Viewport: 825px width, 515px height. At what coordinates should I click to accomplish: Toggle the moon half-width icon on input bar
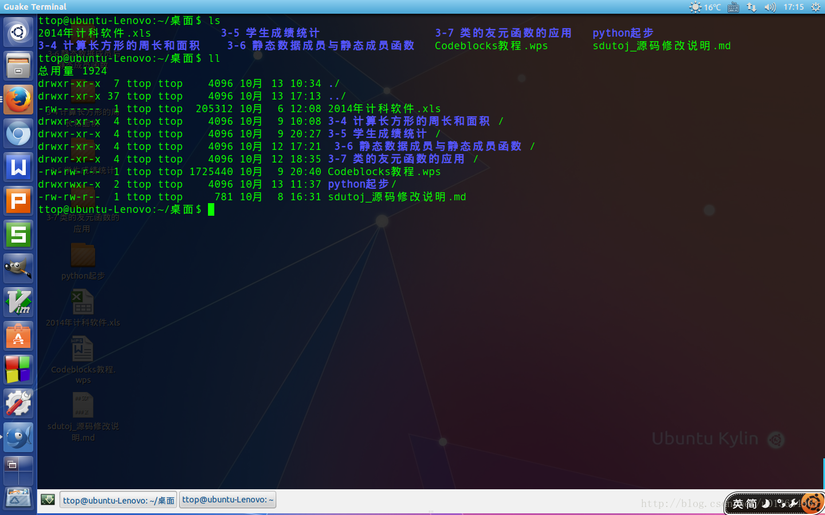[766, 504]
